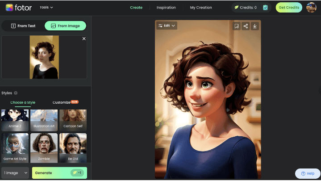Open the Tools dropdown menu
Screen dimensions: 321x181
(46, 8)
